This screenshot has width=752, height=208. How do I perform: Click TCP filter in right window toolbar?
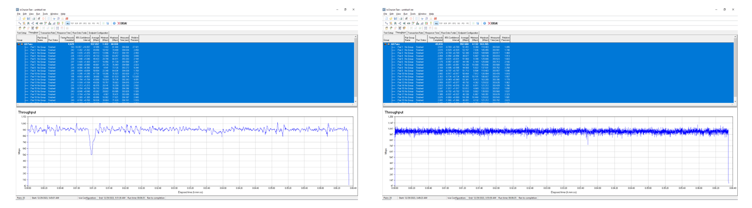[x=441, y=23]
